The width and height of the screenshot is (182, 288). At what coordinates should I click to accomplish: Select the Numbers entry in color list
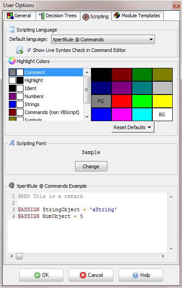(46, 96)
